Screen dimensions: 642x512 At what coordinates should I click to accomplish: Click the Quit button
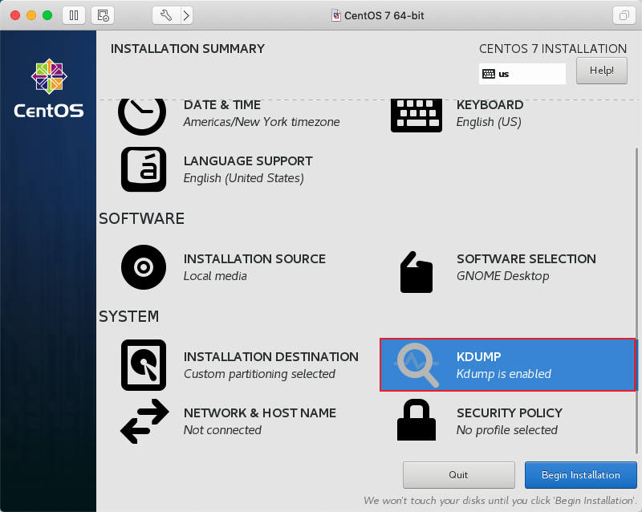(458, 475)
